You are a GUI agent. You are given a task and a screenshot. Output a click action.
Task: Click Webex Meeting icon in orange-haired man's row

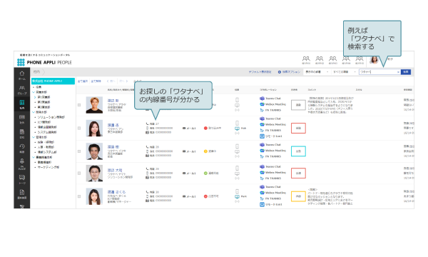point(262,104)
